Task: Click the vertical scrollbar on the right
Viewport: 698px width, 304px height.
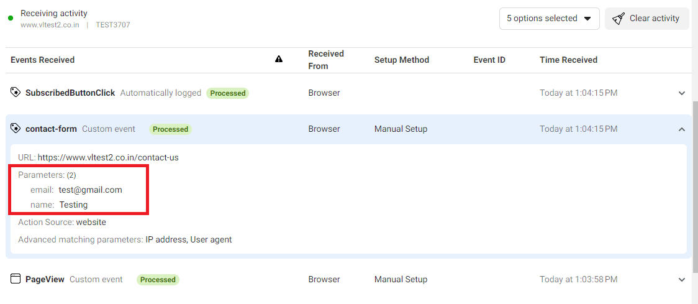Action: pyautogui.click(x=695, y=187)
